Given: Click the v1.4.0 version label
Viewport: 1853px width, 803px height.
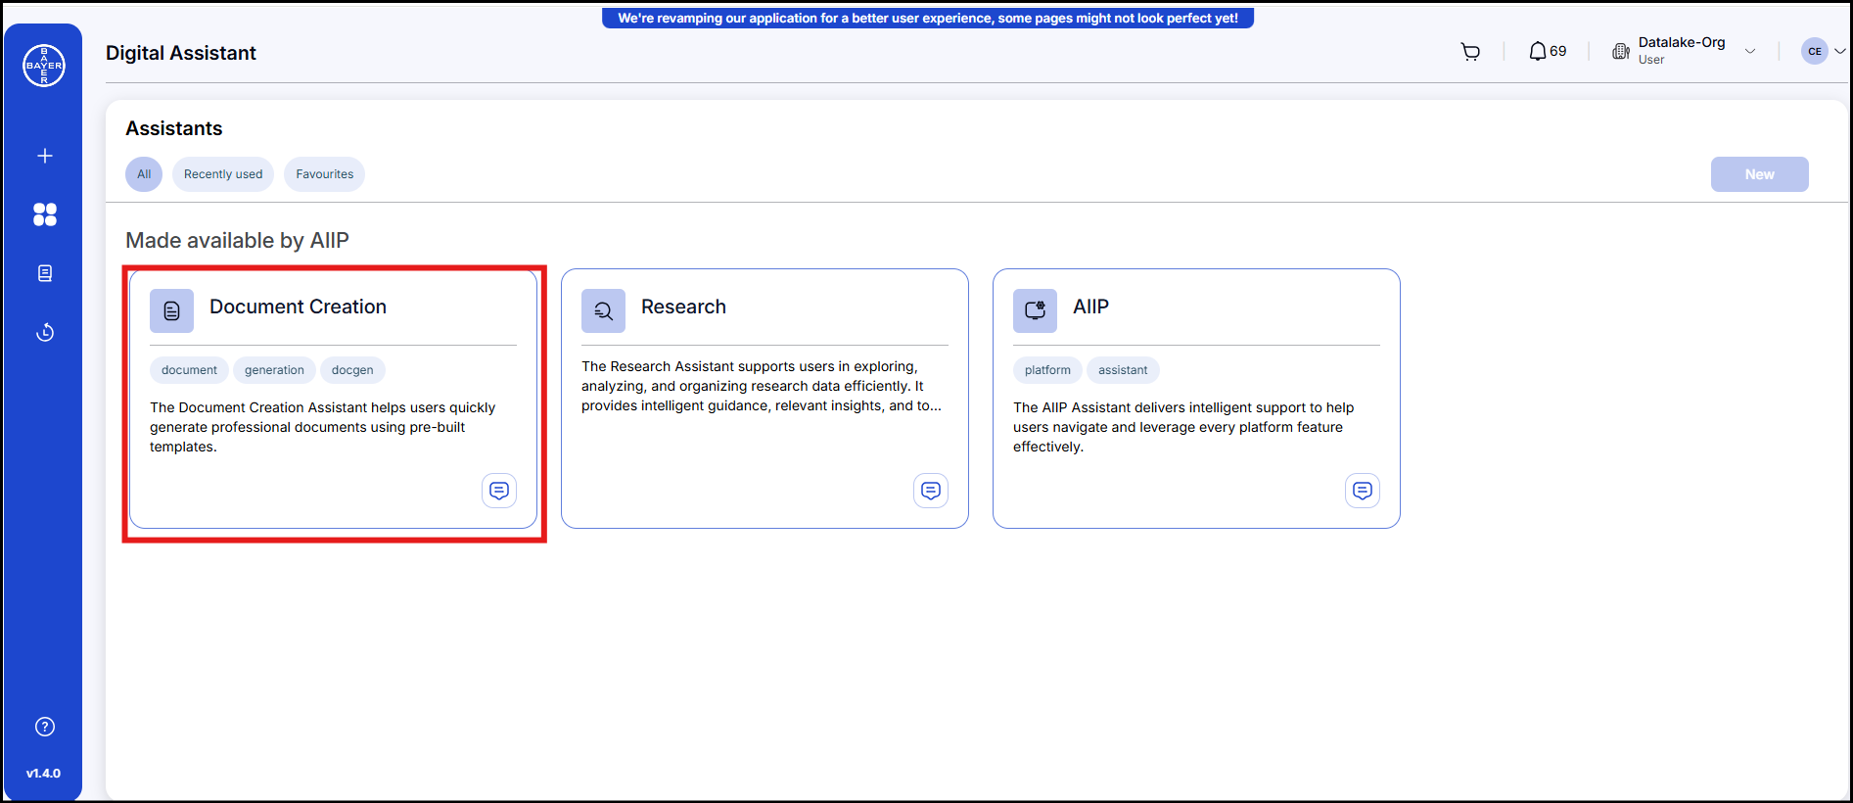Looking at the screenshot, I should tap(43, 774).
